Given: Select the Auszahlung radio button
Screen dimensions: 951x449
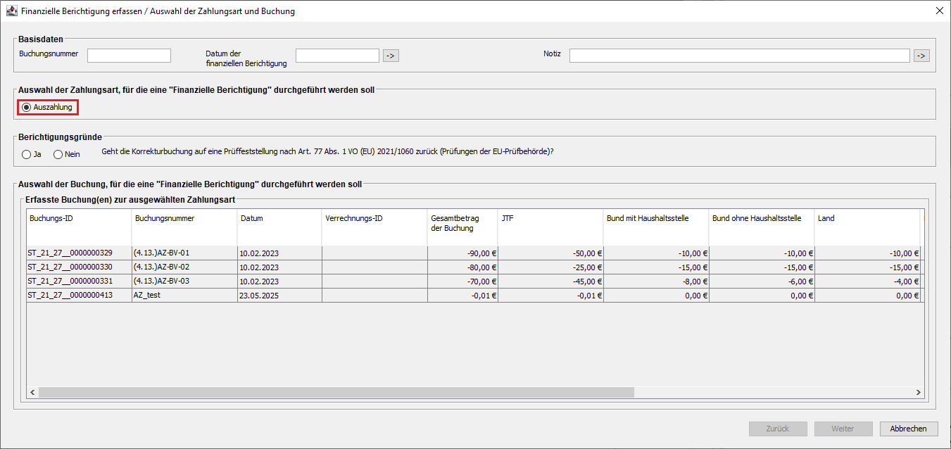Looking at the screenshot, I should click(x=27, y=107).
